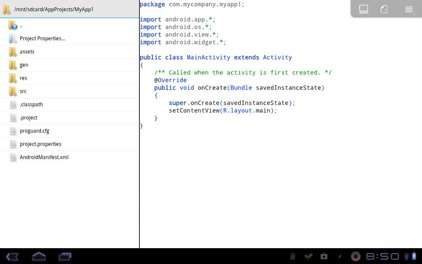Viewport: 422px width, 264px height.
Task: Go up to the parent folder (..)
Action: coord(21,26)
